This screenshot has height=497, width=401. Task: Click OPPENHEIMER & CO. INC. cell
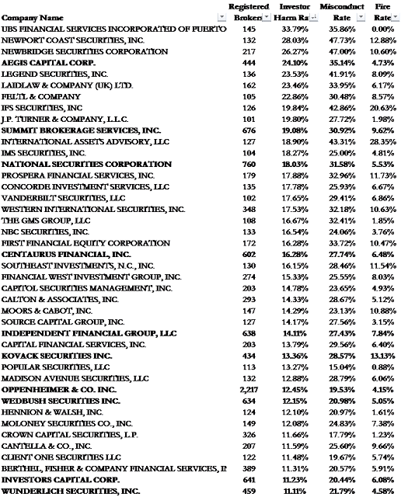[x=59, y=390]
